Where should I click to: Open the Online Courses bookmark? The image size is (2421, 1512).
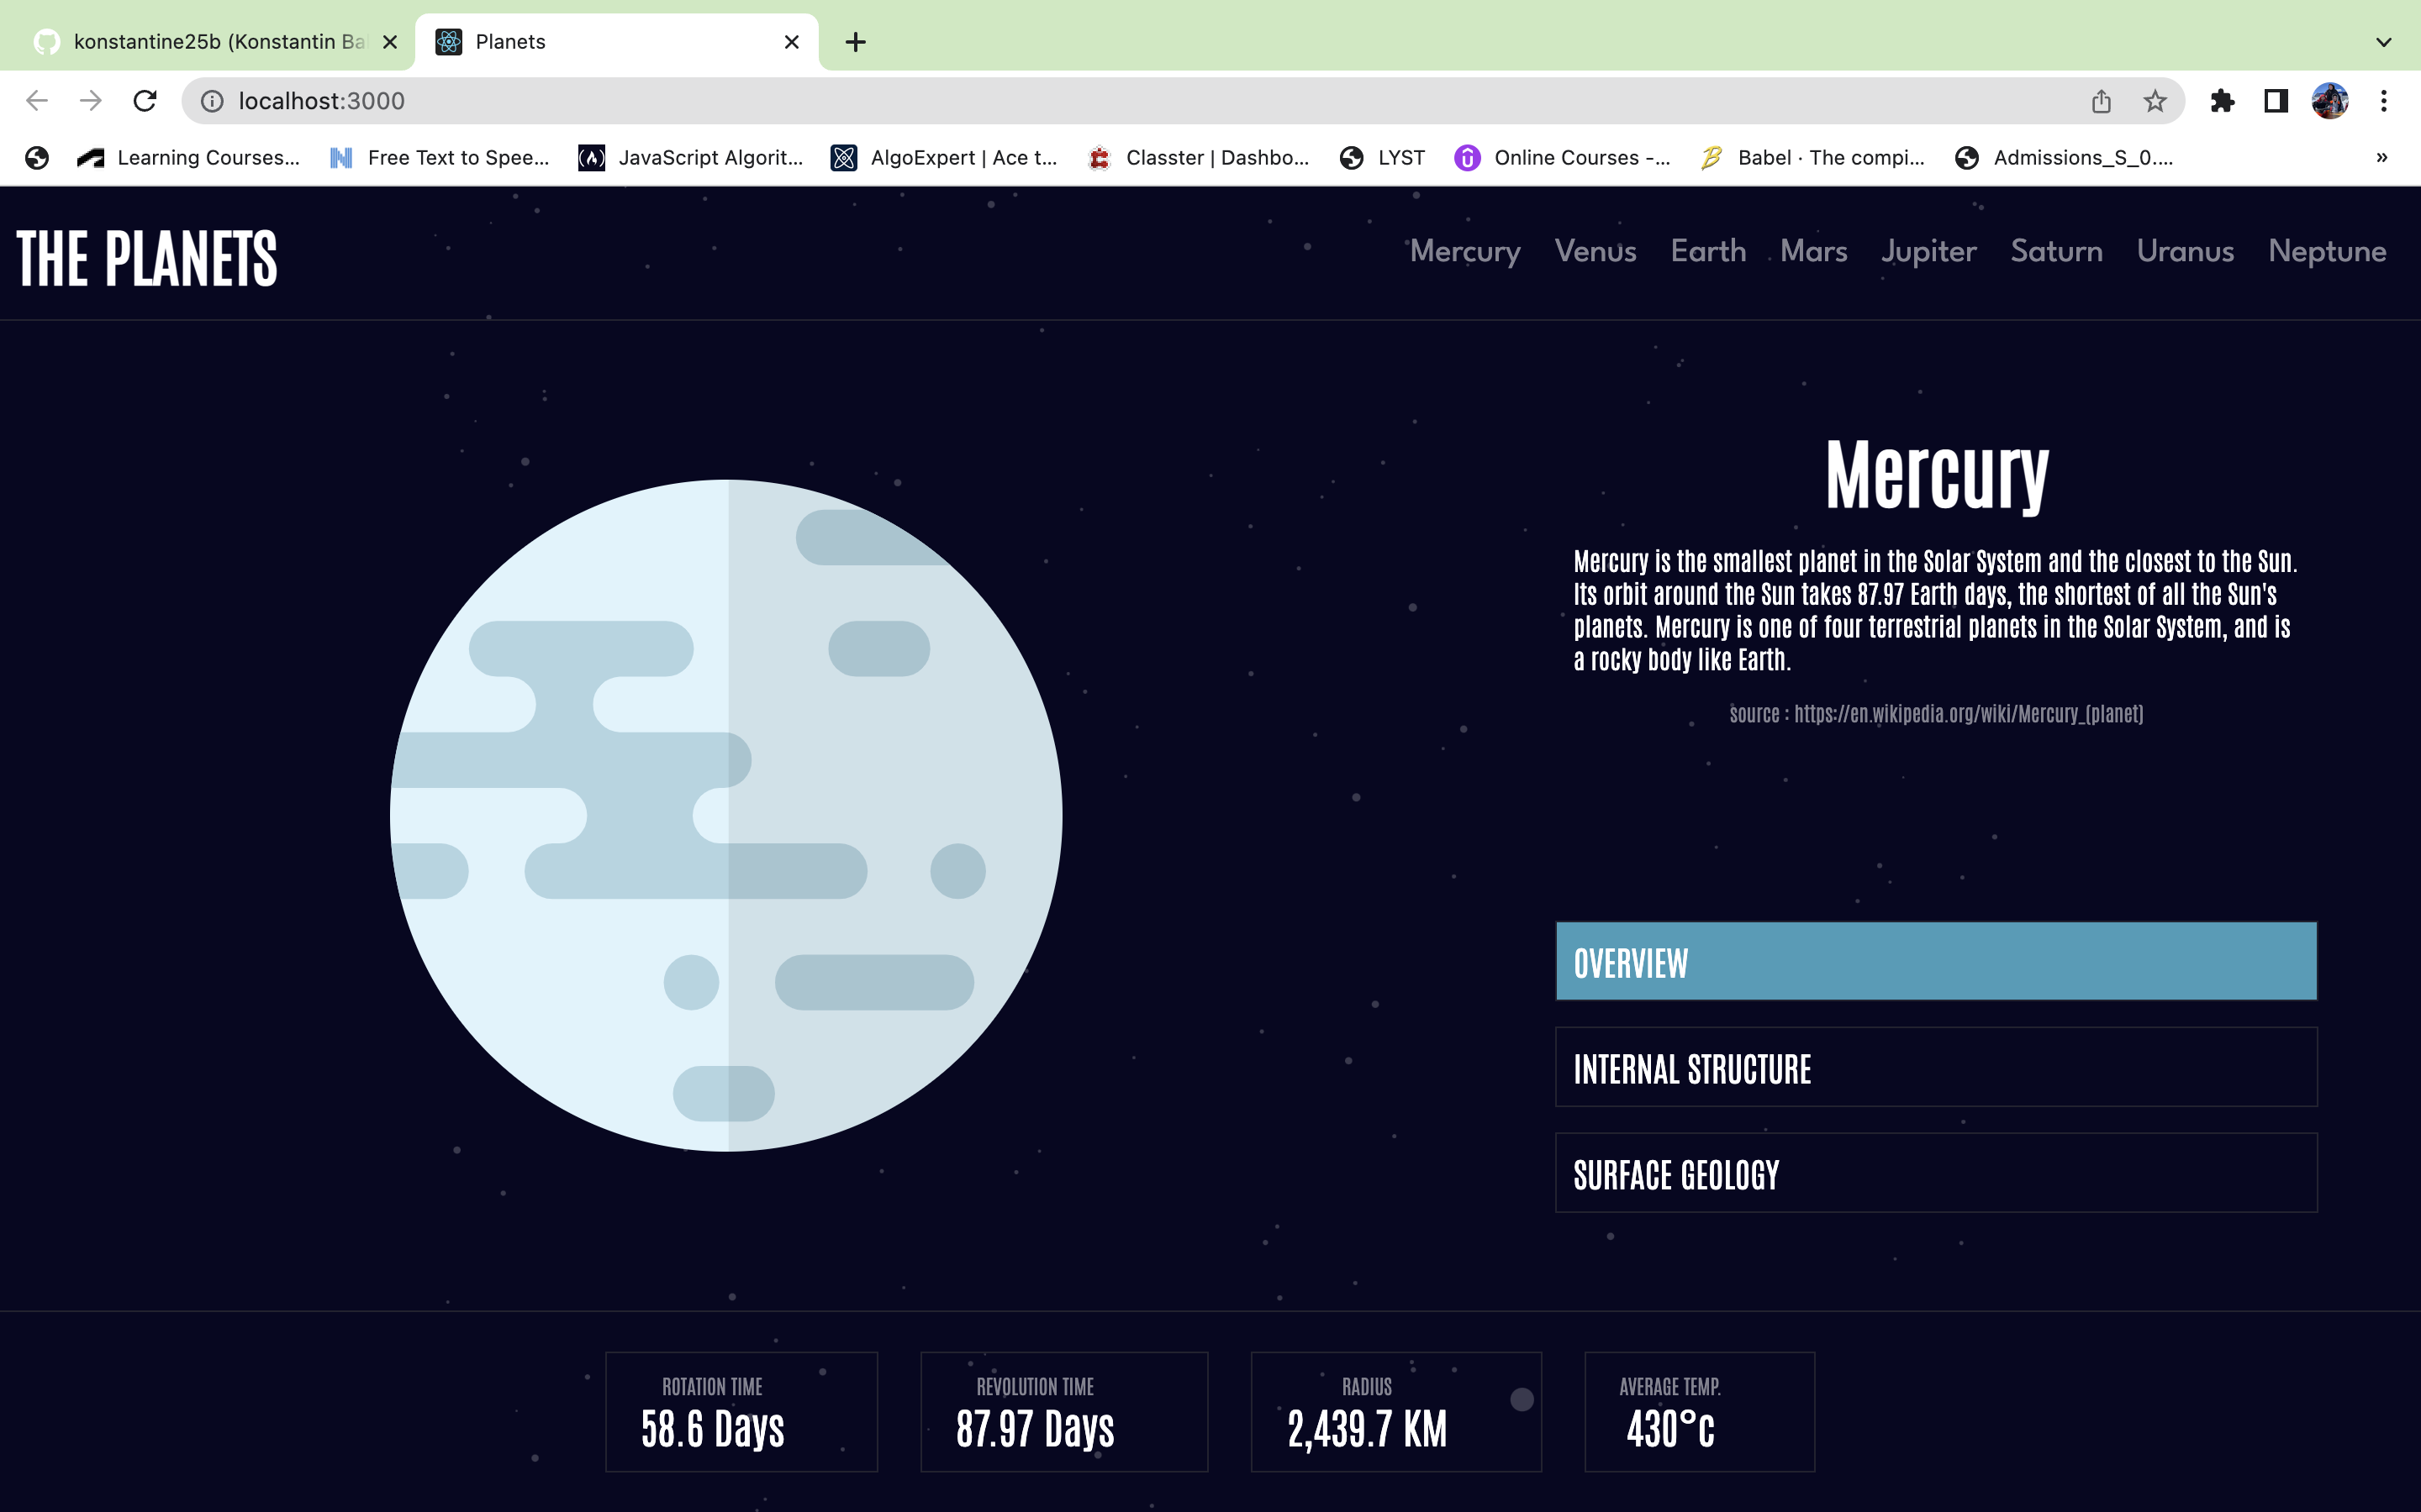point(1563,157)
